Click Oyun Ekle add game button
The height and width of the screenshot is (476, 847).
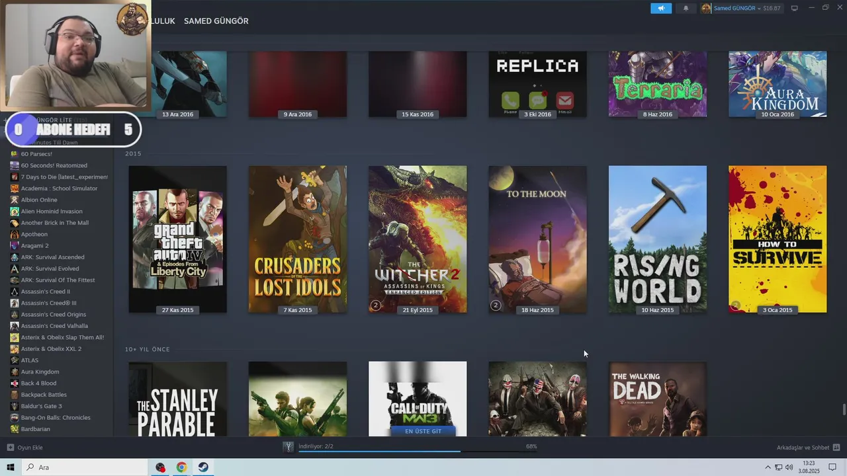pyautogui.click(x=25, y=448)
